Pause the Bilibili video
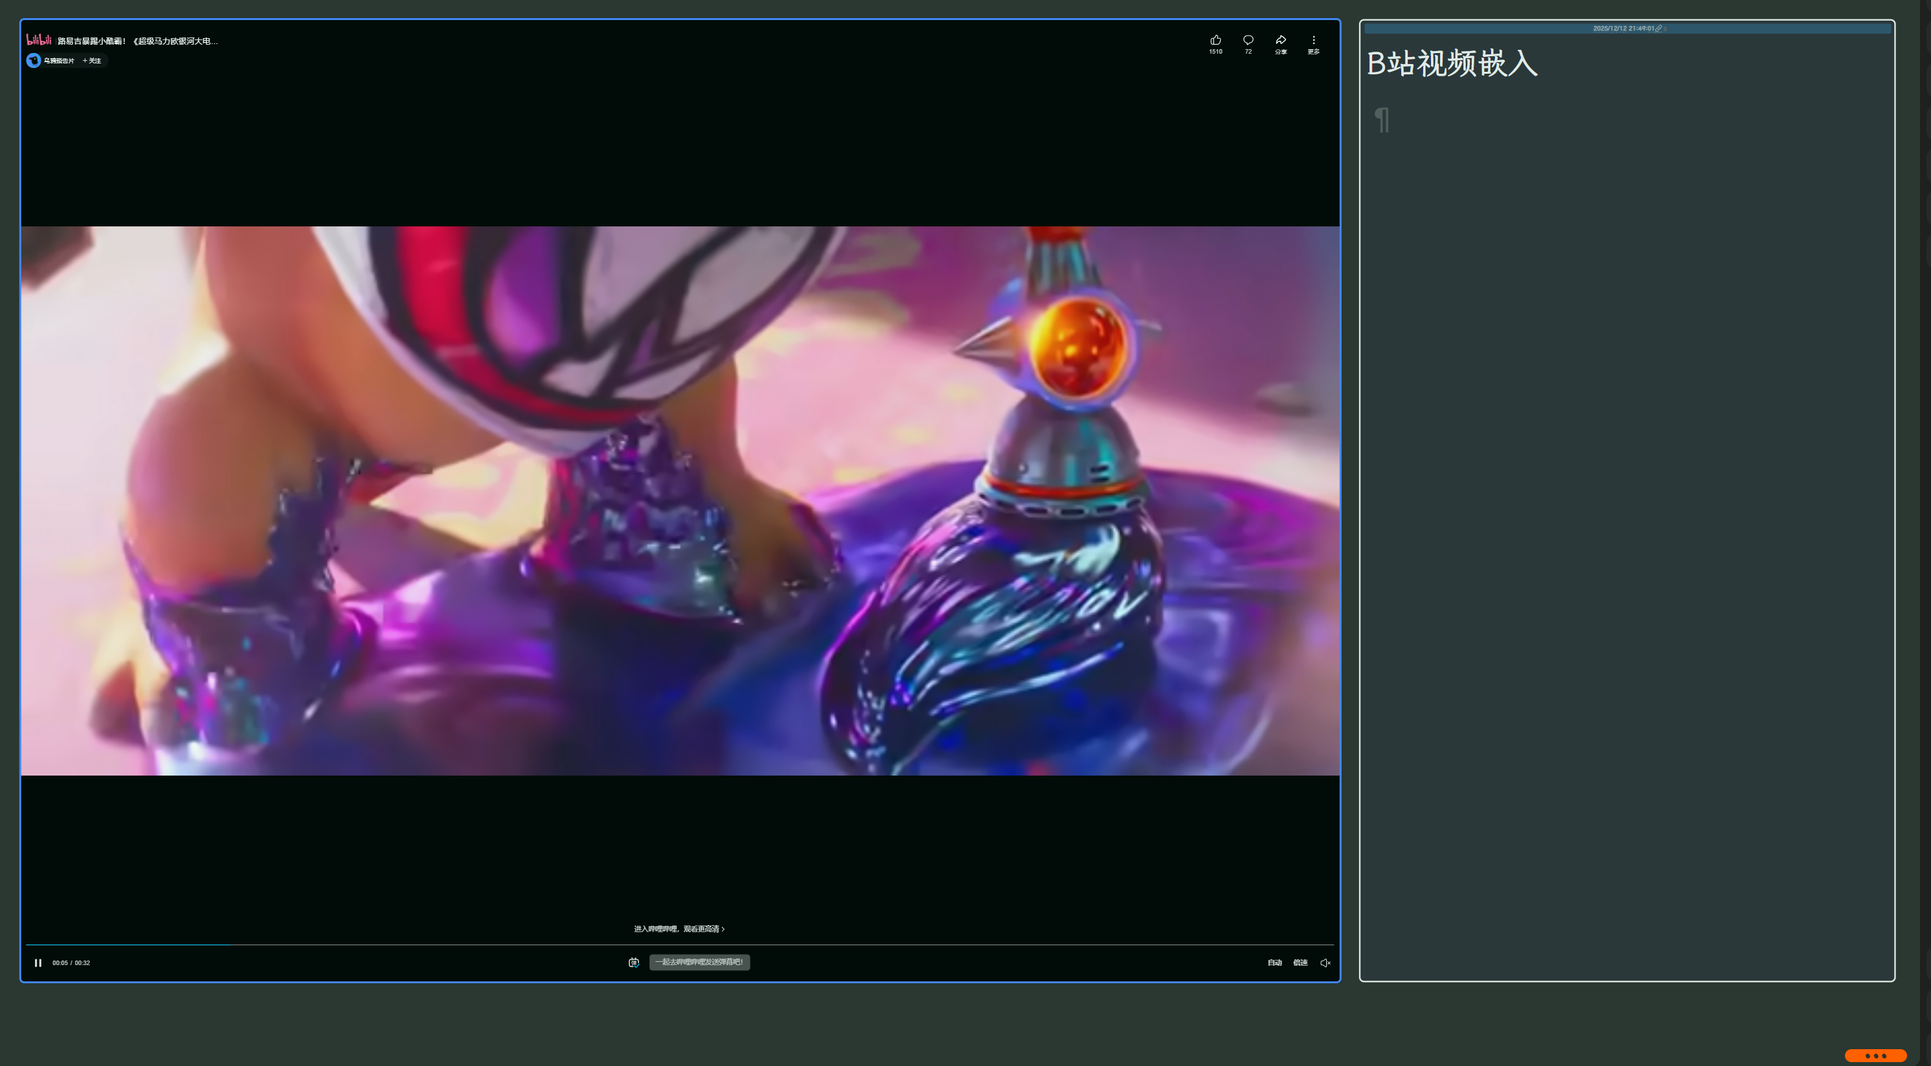This screenshot has height=1066, width=1931. (x=38, y=963)
